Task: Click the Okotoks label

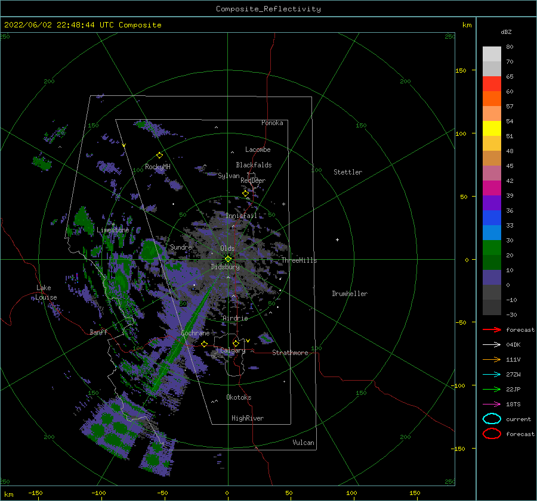Action: [x=239, y=397]
